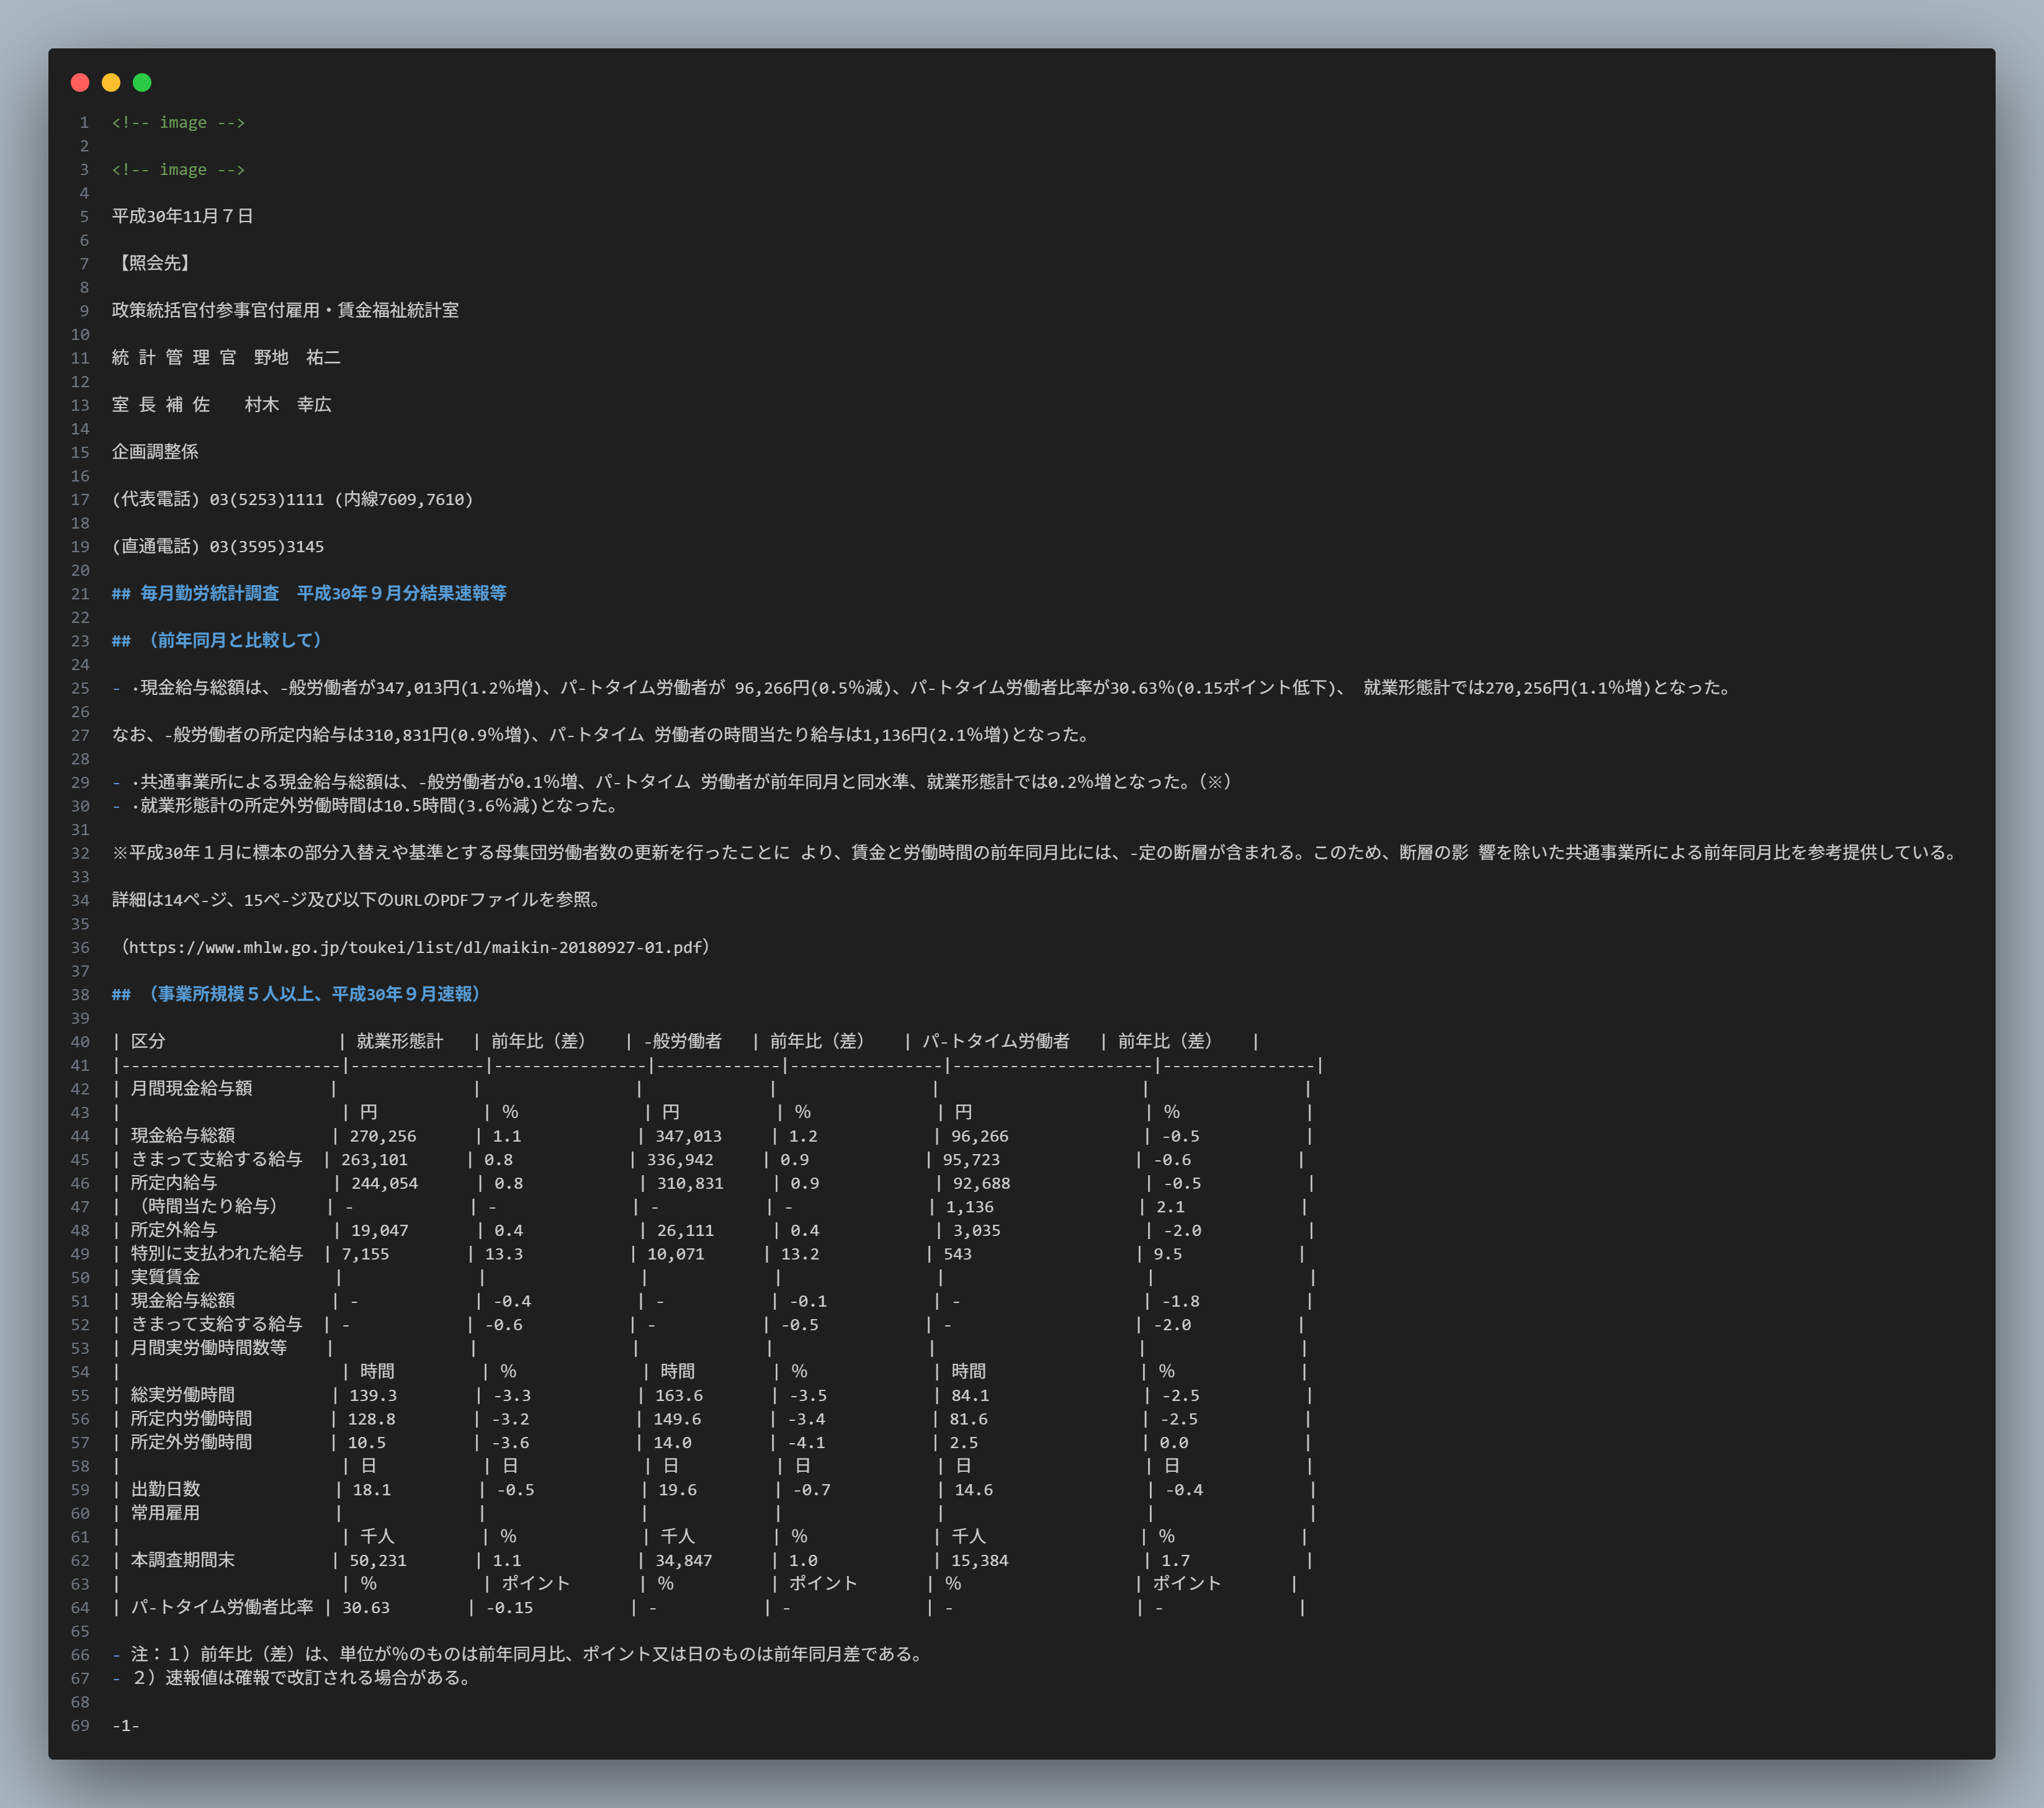
Task: Click line number 21 in gutter
Action: click(80, 594)
